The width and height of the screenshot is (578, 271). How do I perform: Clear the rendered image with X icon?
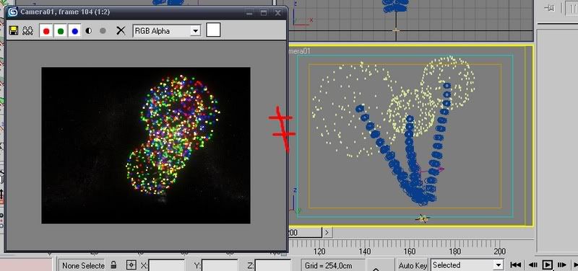tap(121, 30)
